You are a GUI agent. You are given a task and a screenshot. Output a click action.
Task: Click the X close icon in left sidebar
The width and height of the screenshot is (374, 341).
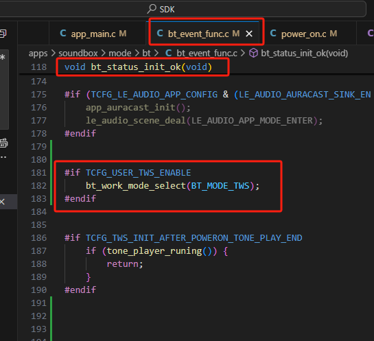pyautogui.click(x=2, y=202)
